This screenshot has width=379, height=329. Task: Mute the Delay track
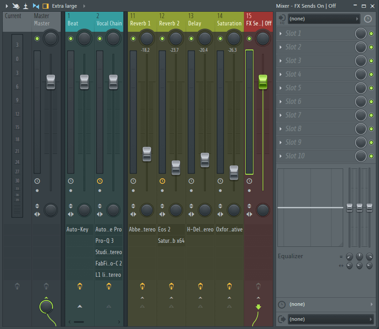(x=191, y=39)
